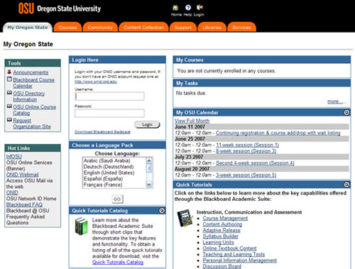Open the Download Blackboard Backpack link
Viewport: 355px width, 269px height.
pos(102,132)
